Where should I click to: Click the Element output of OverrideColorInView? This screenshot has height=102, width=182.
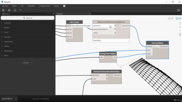pyautogui.click(x=117, y=75)
